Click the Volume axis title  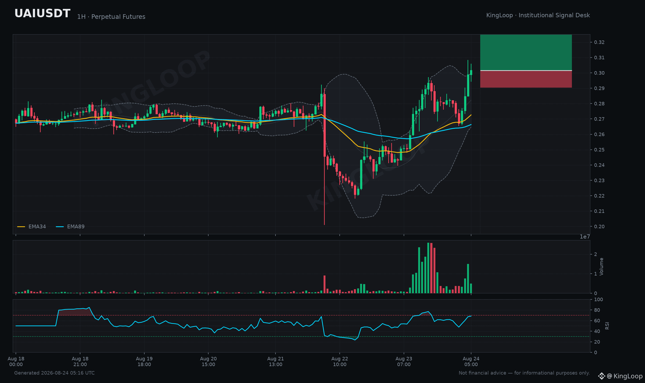pyautogui.click(x=601, y=267)
